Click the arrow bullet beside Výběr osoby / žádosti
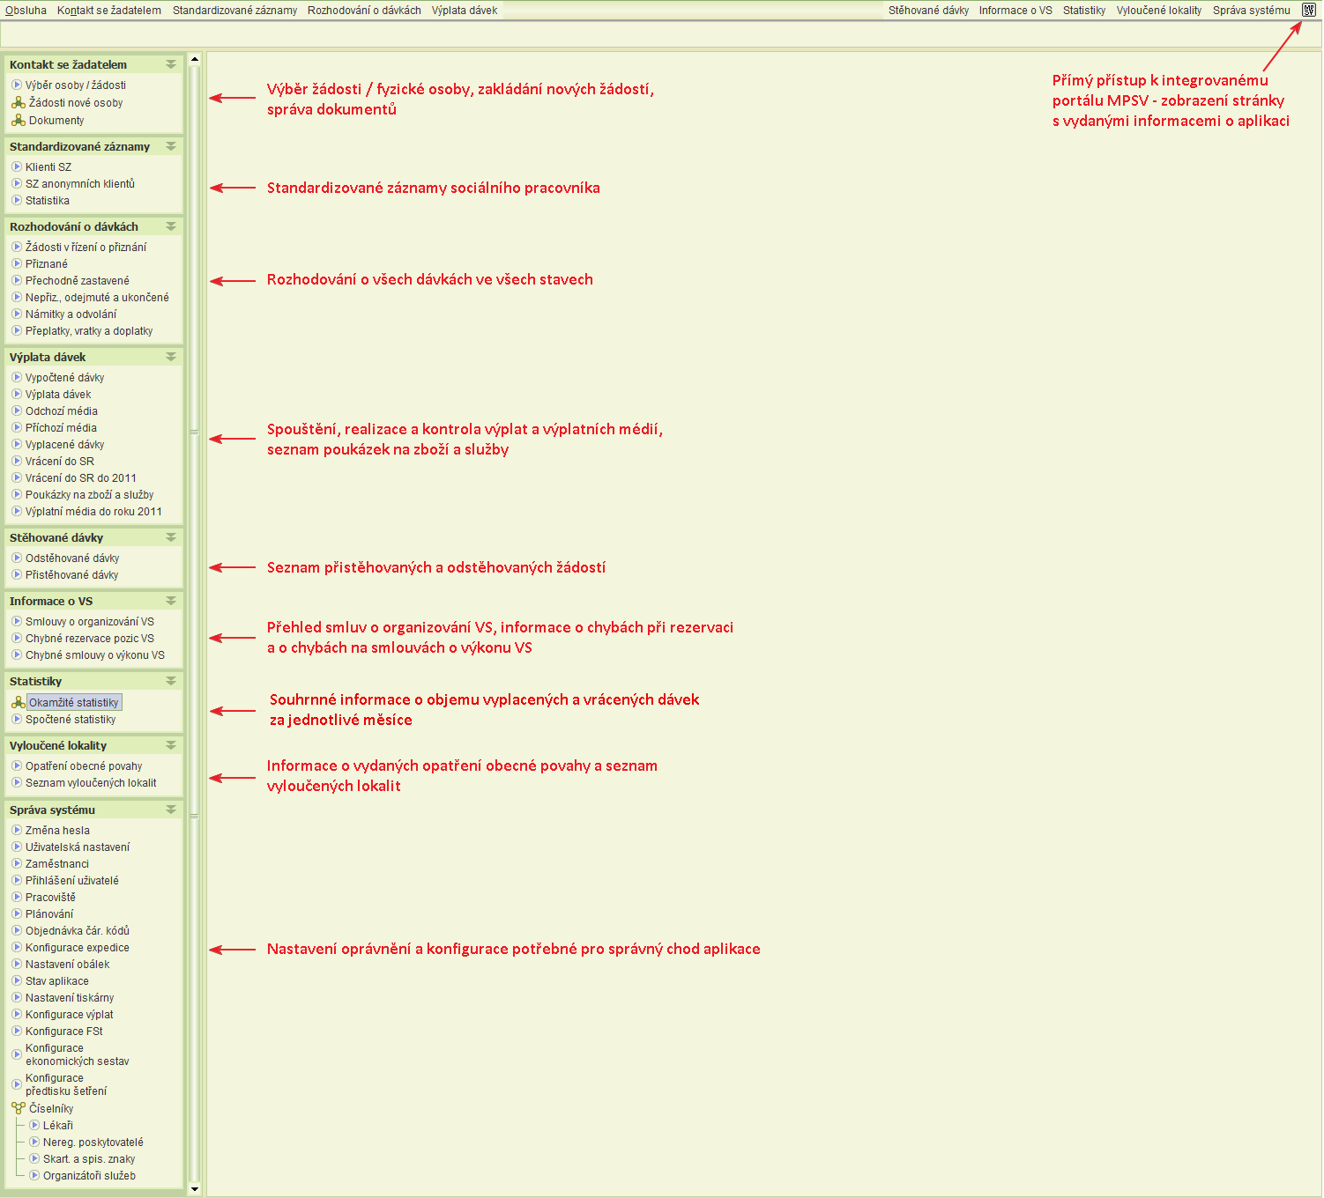The width and height of the screenshot is (1324, 1198). tap(17, 85)
